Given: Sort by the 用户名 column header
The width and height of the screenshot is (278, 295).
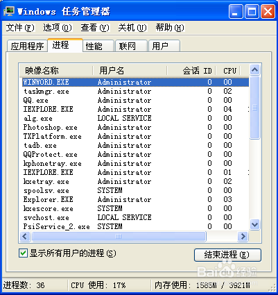Looking at the screenshot, I should tap(130, 71).
